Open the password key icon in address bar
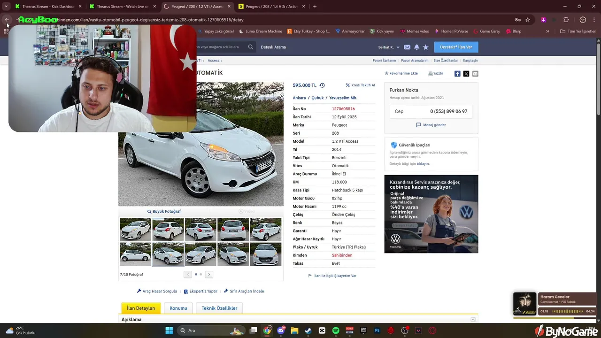601x338 pixels. (517, 20)
